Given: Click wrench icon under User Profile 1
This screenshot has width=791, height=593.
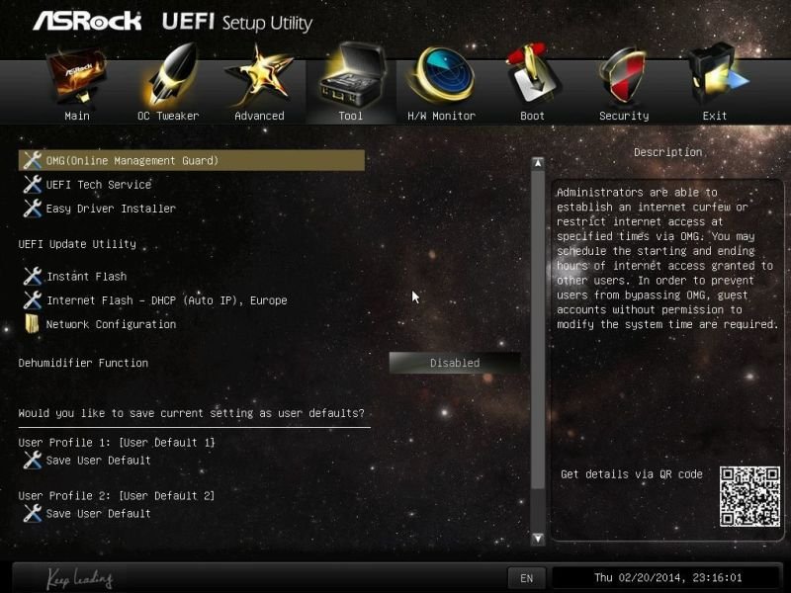Looking at the screenshot, I should pyautogui.click(x=33, y=460).
